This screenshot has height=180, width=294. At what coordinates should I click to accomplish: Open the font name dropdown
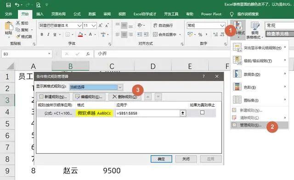click(79, 25)
